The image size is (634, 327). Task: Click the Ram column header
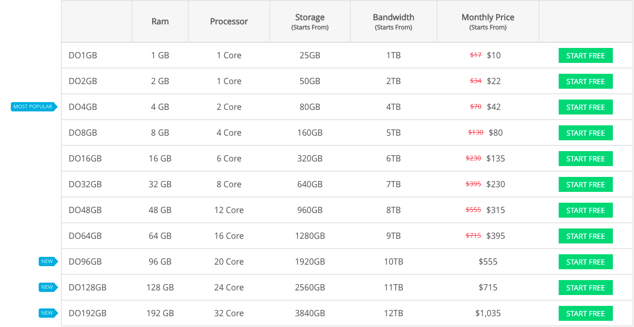click(x=160, y=22)
